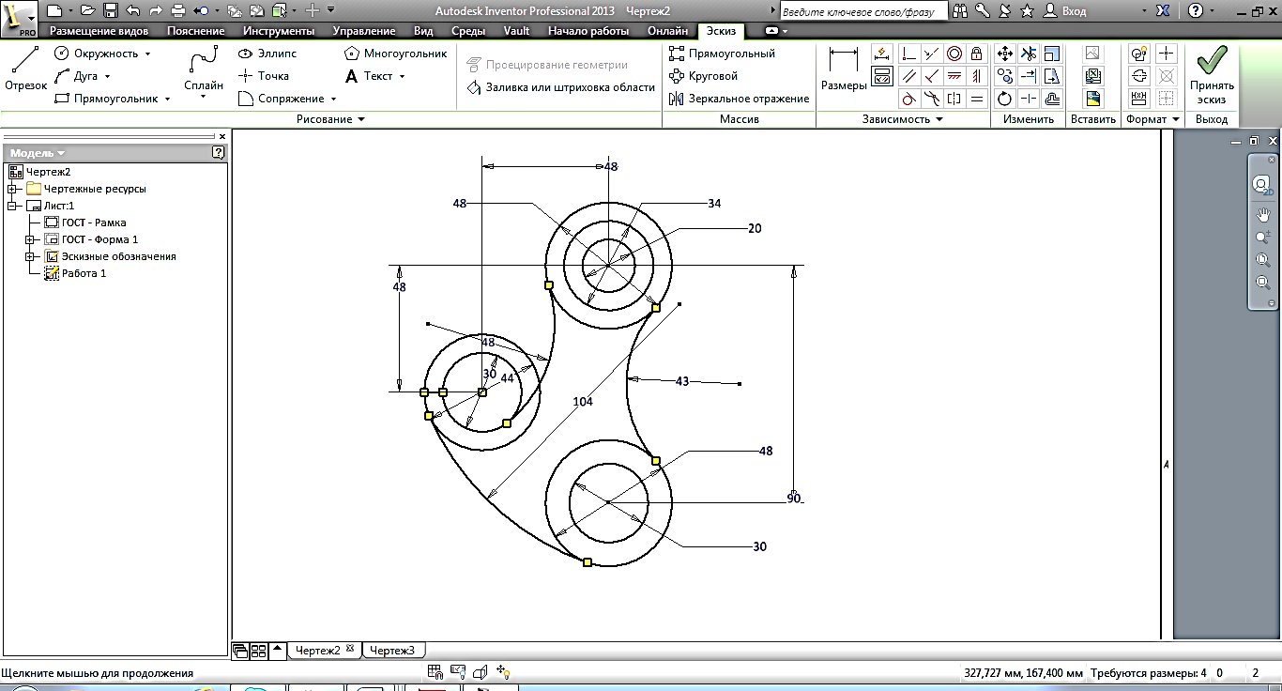Expand the Рисование panel arrow
Screen dimensions: 1282x691
361,120
